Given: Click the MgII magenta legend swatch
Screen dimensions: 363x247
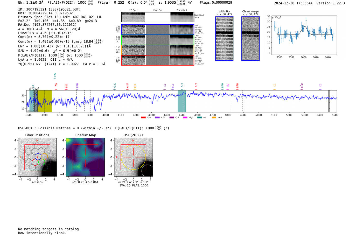Looking at the screenshot, I should pos(185,118).
